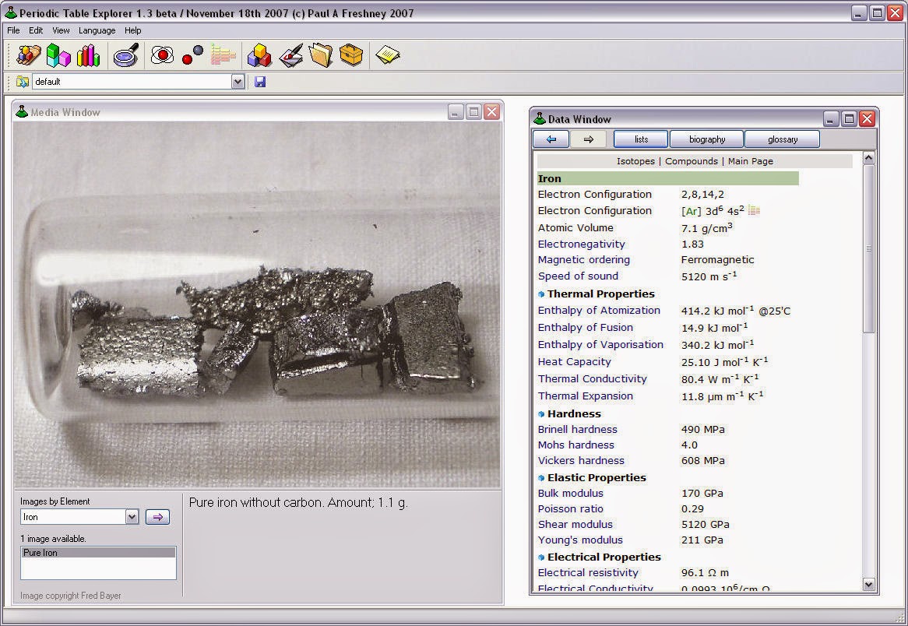This screenshot has width=908, height=626.
Task: Open the Isotopes link
Action: point(635,161)
